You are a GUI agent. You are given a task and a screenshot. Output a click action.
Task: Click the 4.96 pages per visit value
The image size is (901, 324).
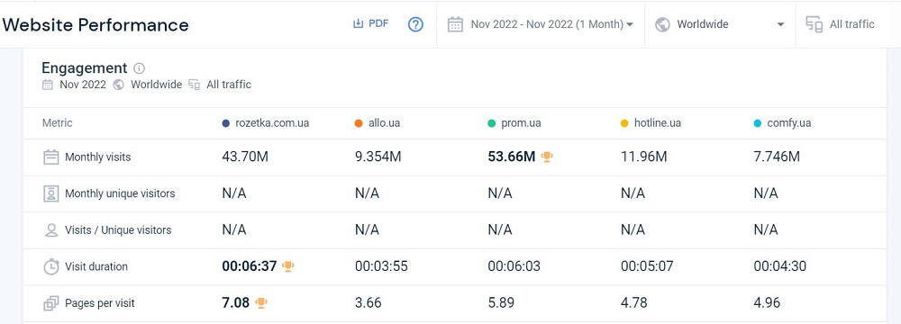click(767, 302)
